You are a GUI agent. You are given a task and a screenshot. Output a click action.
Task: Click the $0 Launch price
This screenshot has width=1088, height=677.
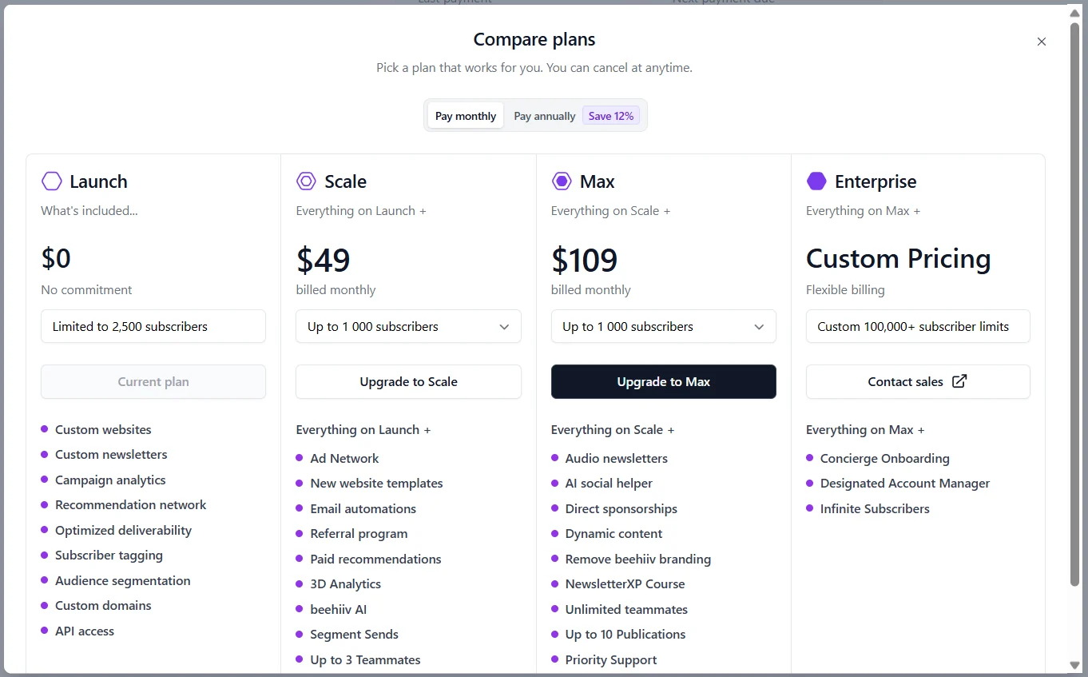(x=56, y=258)
